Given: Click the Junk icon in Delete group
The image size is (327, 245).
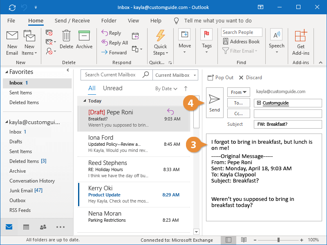Looking at the screenshot, I should click(x=51, y=51).
